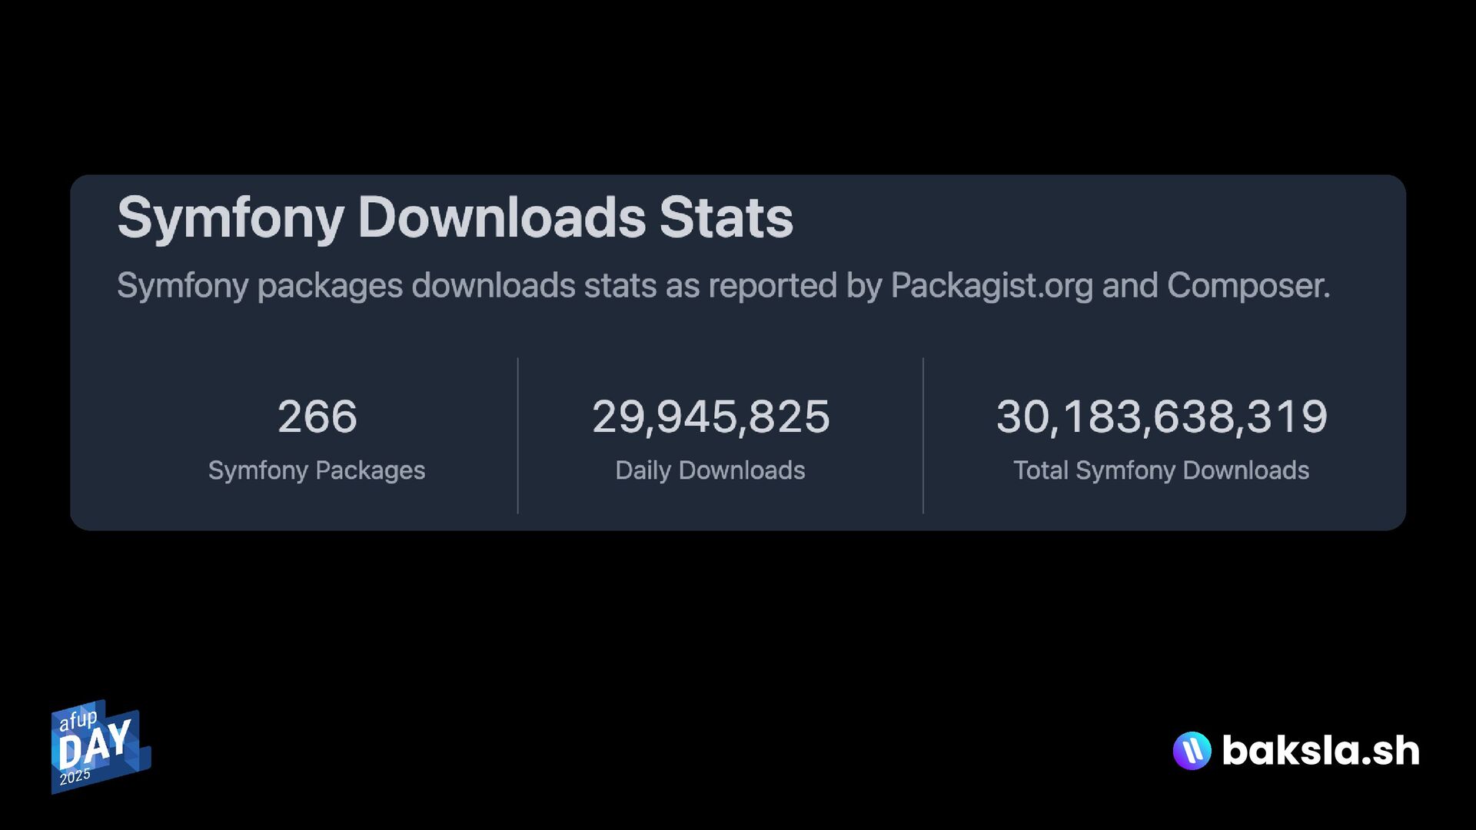Click the baksla.sh brand text
Viewport: 1476px width, 830px height.
point(1321,751)
